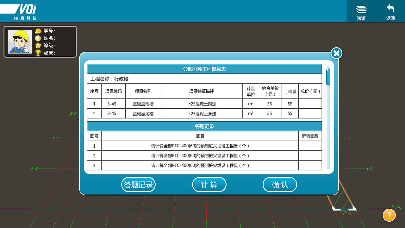The width and height of the screenshot is (405, 228).
Task: Select 基础层沟槽 in budget row 2
Action: pos(143,114)
